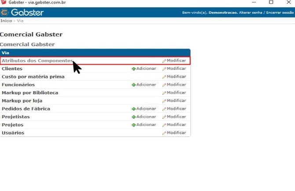Click Modificar text for Pedidos de Fábrica
This screenshot has width=295, height=191.
[x=177, y=108]
